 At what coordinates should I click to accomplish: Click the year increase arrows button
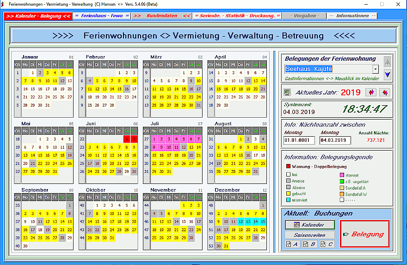coord(384,92)
